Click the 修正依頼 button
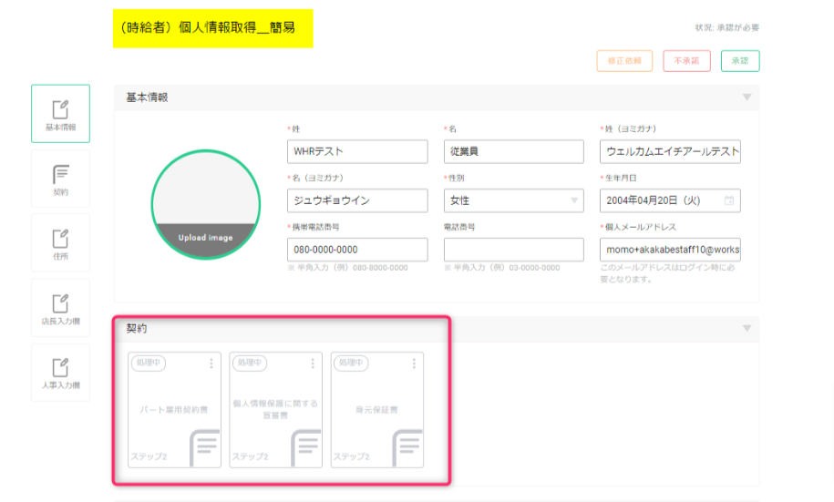Image resolution: width=834 pixels, height=502 pixels. click(x=624, y=61)
